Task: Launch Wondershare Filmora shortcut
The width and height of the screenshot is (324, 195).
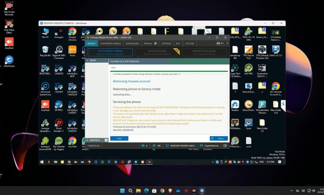Action: pyautogui.click(x=262, y=107)
